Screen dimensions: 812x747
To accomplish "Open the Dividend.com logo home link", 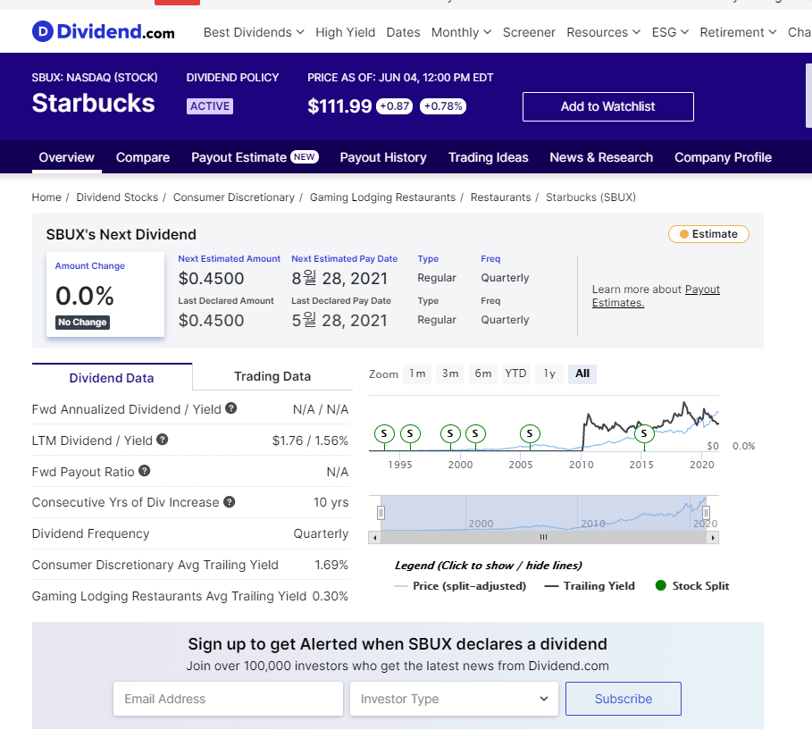I will (103, 31).
